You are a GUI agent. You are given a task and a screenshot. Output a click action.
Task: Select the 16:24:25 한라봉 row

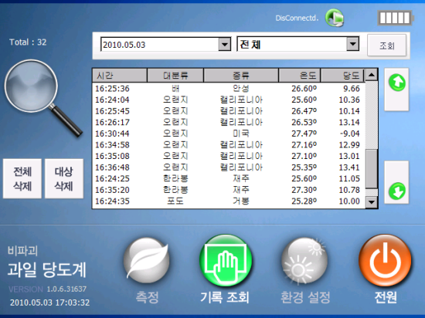229,178
